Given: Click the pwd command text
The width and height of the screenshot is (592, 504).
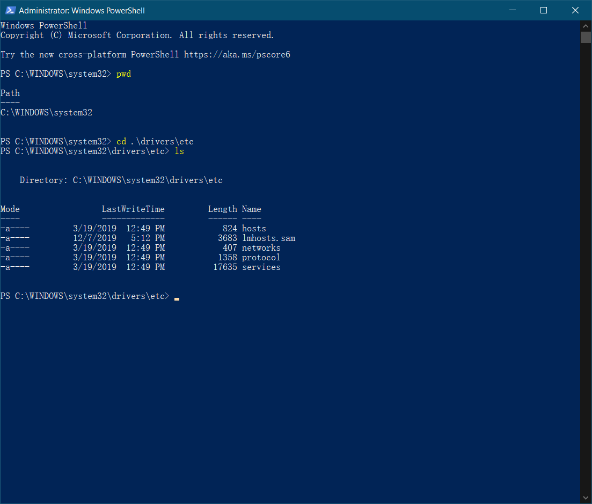Looking at the screenshot, I should click(x=123, y=74).
